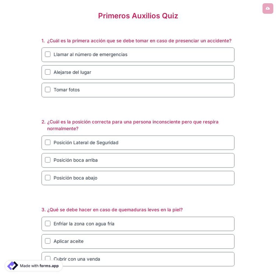The height and width of the screenshot is (276, 276).
Task: Click question 1 text about presenciar un accidente
Action: (139, 41)
